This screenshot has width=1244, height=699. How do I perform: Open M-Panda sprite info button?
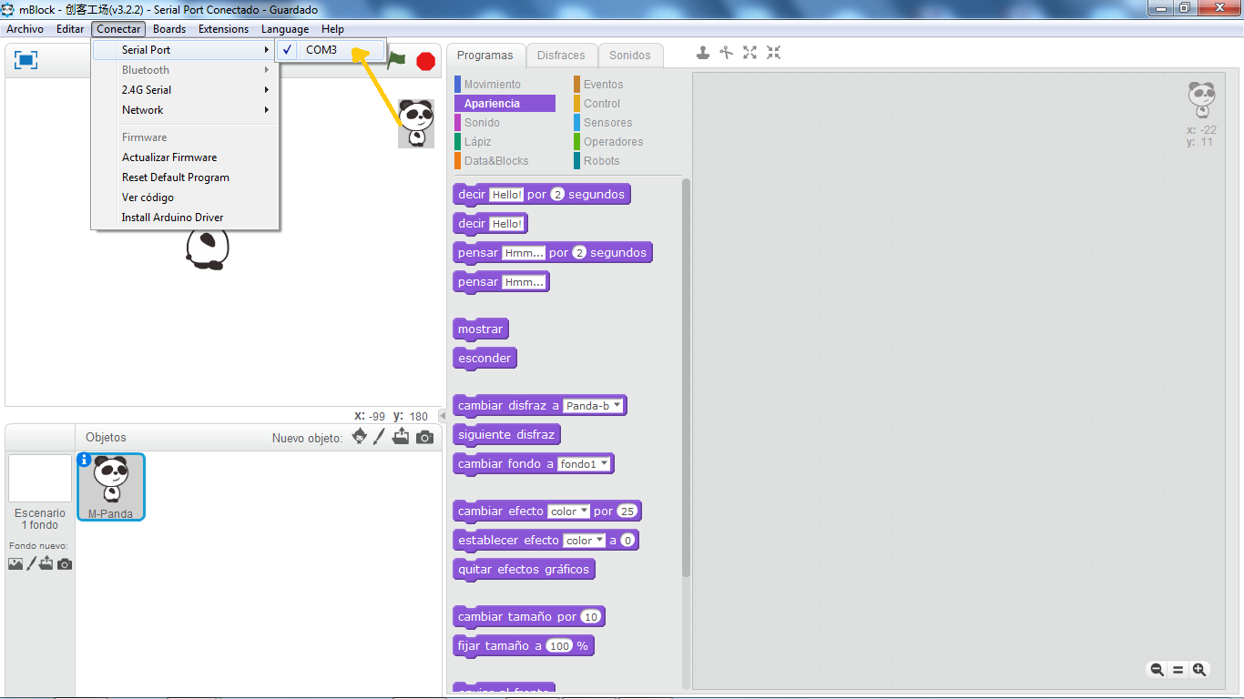pyautogui.click(x=85, y=460)
